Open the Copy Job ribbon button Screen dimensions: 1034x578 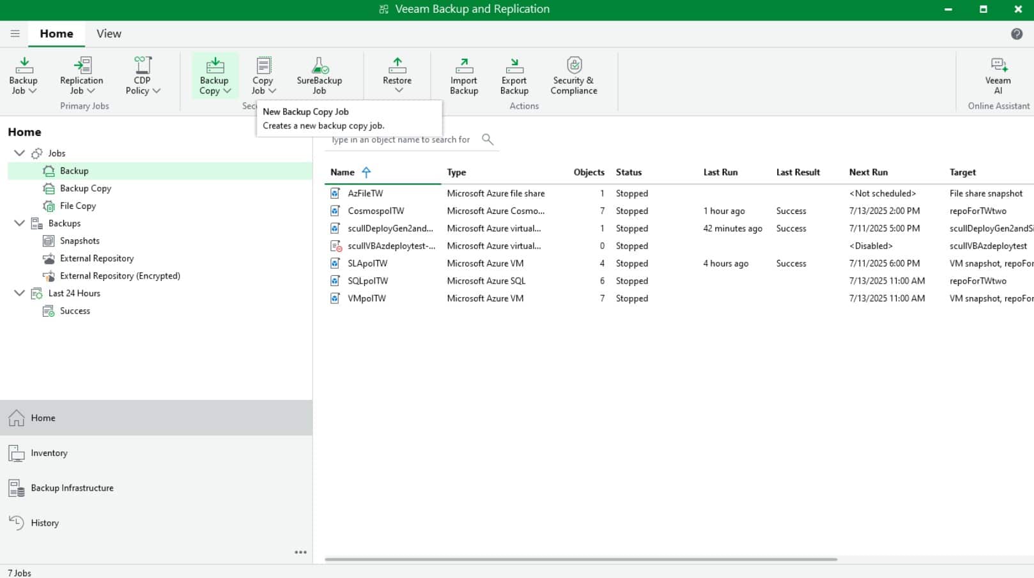(263, 75)
